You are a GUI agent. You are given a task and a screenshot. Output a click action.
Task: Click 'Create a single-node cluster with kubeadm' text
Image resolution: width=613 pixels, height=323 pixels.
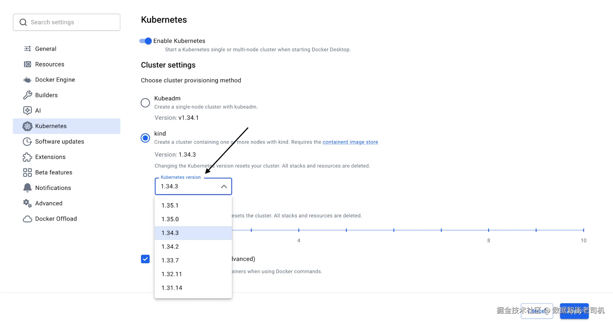click(x=206, y=107)
